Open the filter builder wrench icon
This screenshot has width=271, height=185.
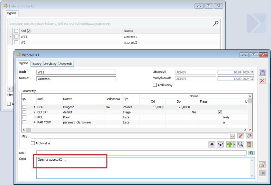click(x=249, y=136)
